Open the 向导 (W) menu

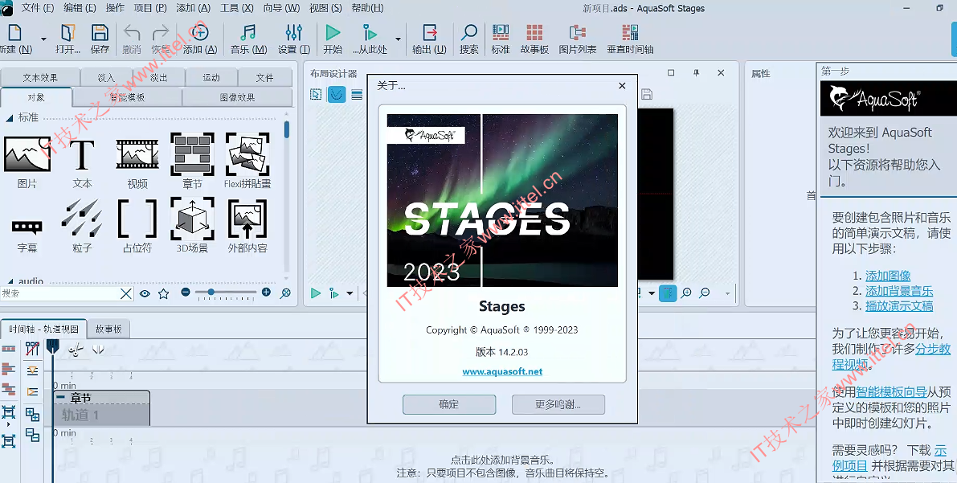281,8
